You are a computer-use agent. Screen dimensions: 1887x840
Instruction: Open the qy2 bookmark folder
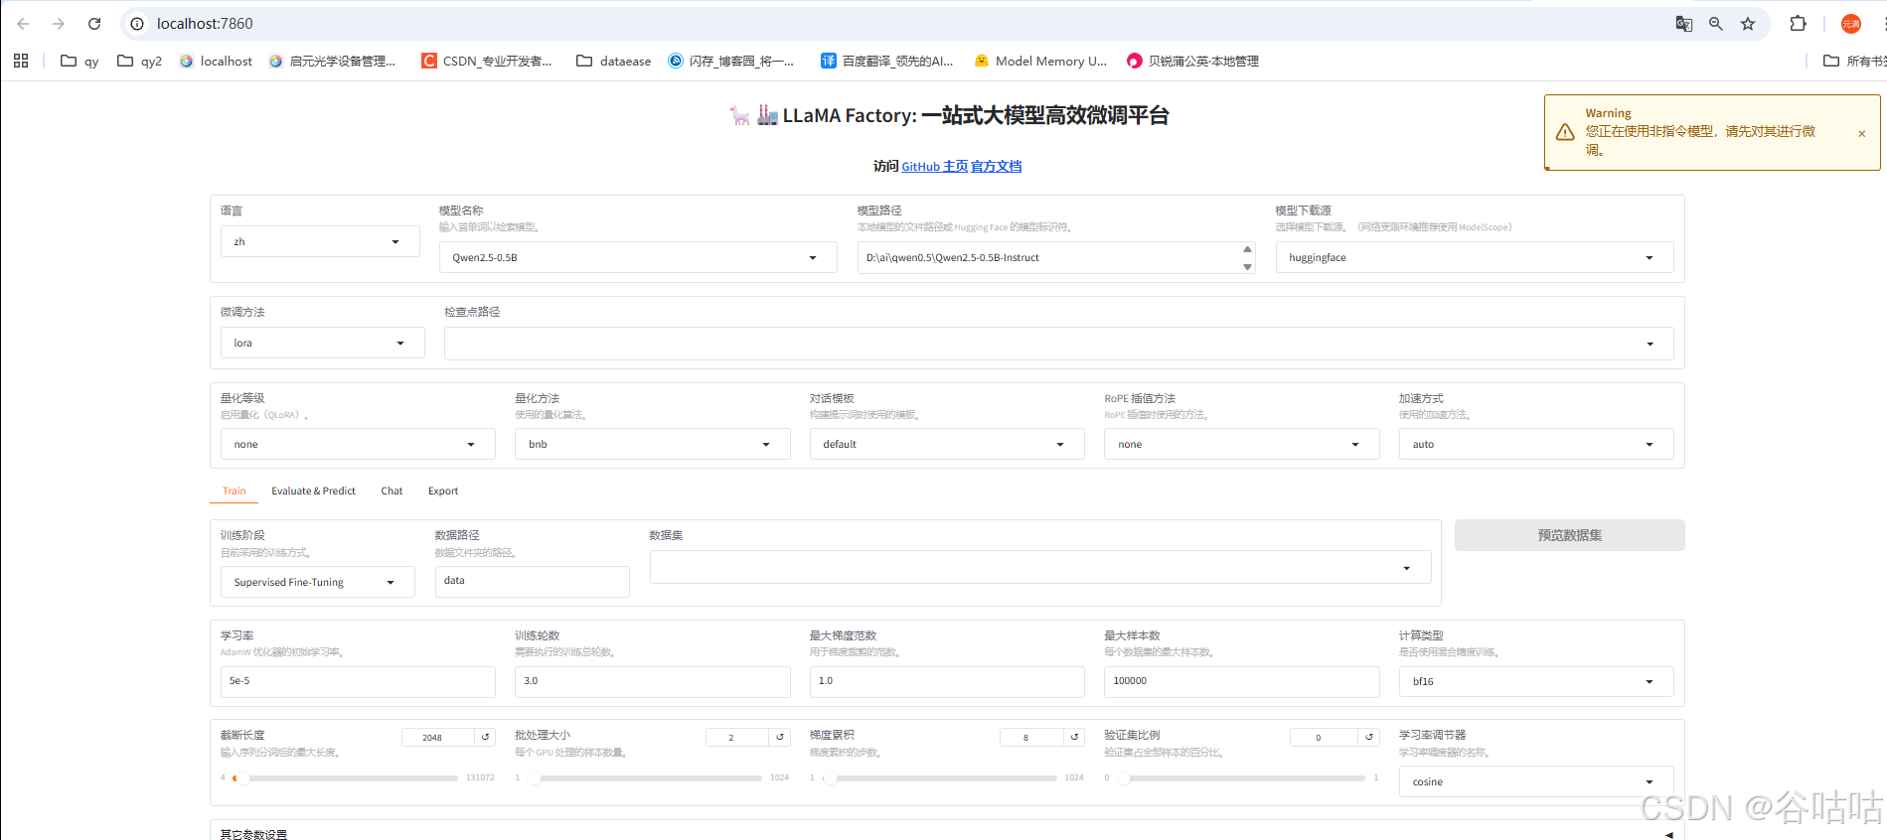click(139, 61)
